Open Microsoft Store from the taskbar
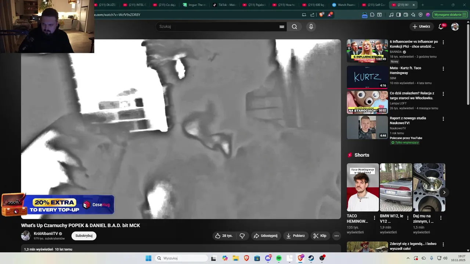Screen dimensions: 470x264 (257, 258)
